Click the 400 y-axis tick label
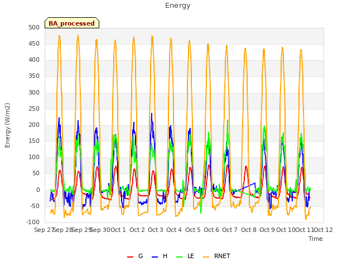 click(x=34, y=60)
